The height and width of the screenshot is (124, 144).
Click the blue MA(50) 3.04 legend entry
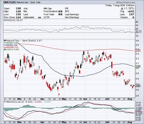[x=11, y=45]
